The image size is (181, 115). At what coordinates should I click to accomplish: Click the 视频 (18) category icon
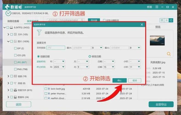pos(15,76)
